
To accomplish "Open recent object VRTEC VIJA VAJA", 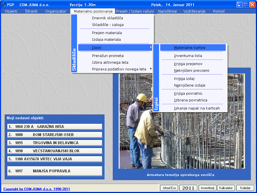I will (55, 159).
